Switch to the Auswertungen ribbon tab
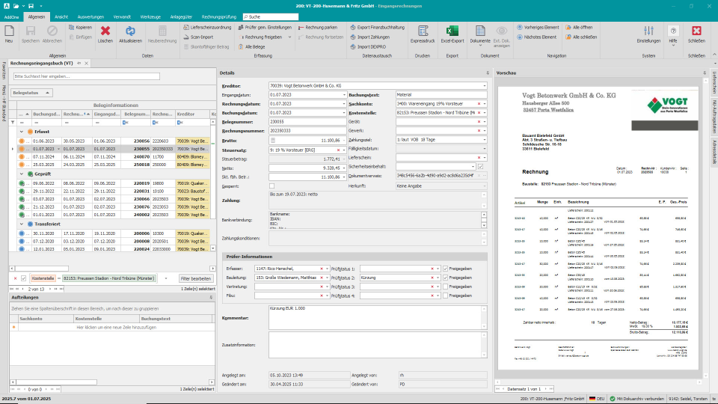 click(90, 16)
